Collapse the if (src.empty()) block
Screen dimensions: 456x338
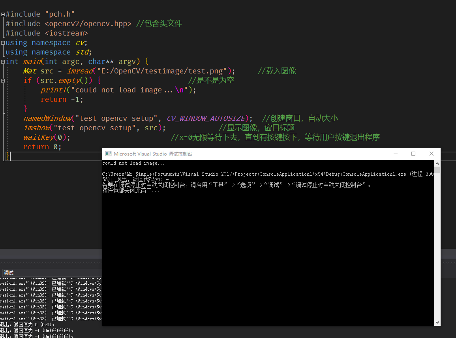click(x=3, y=81)
